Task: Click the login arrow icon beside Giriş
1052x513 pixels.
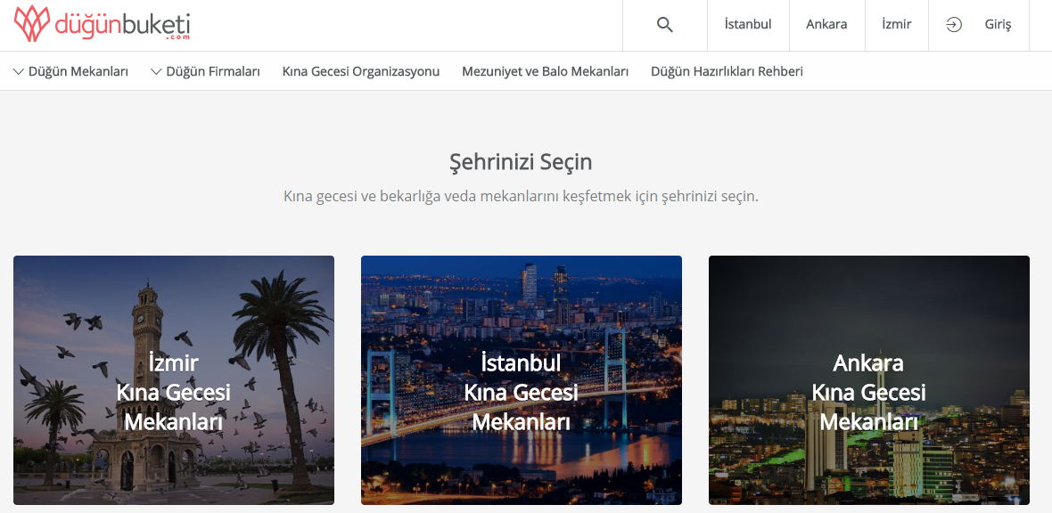Action: (x=954, y=25)
